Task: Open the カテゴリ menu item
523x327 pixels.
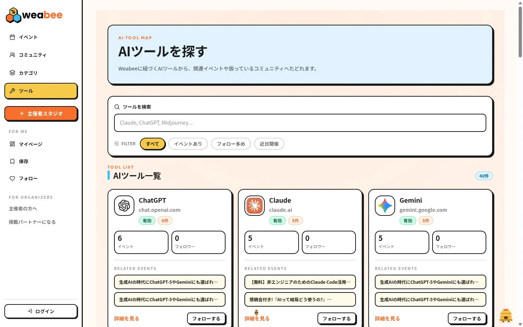Action: coord(41,73)
